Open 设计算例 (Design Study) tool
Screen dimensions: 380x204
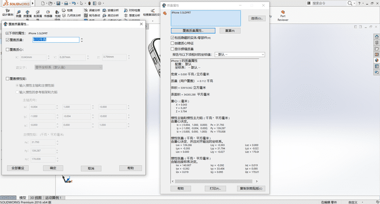click(x=8, y=13)
